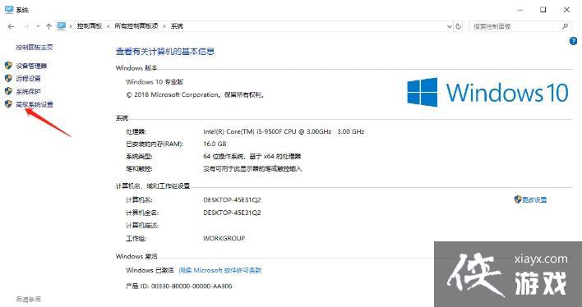Click the shield icon beside 更改设置
582x307 pixels.
pos(518,199)
